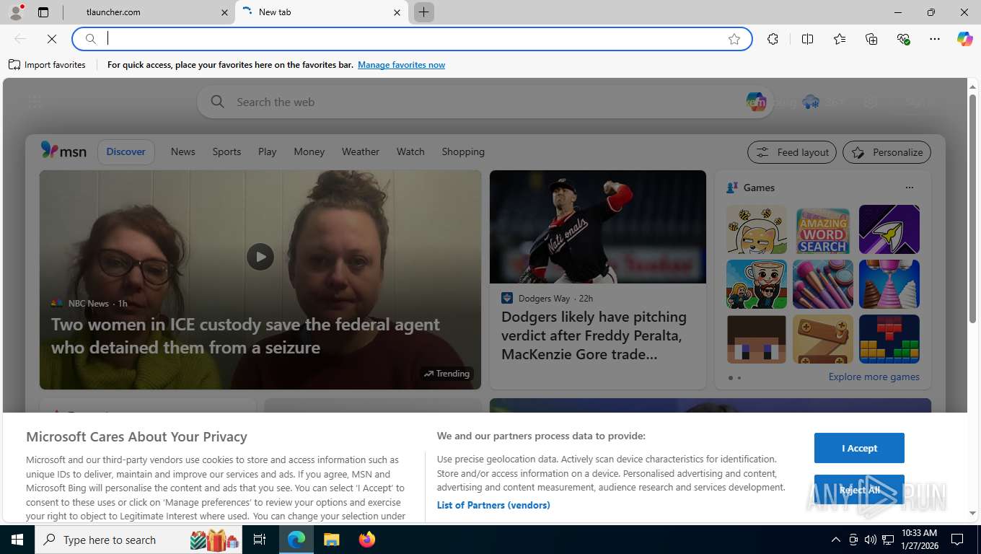Click the Search the web box
The width and height of the screenshot is (981, 554).
tap(485, 102)
